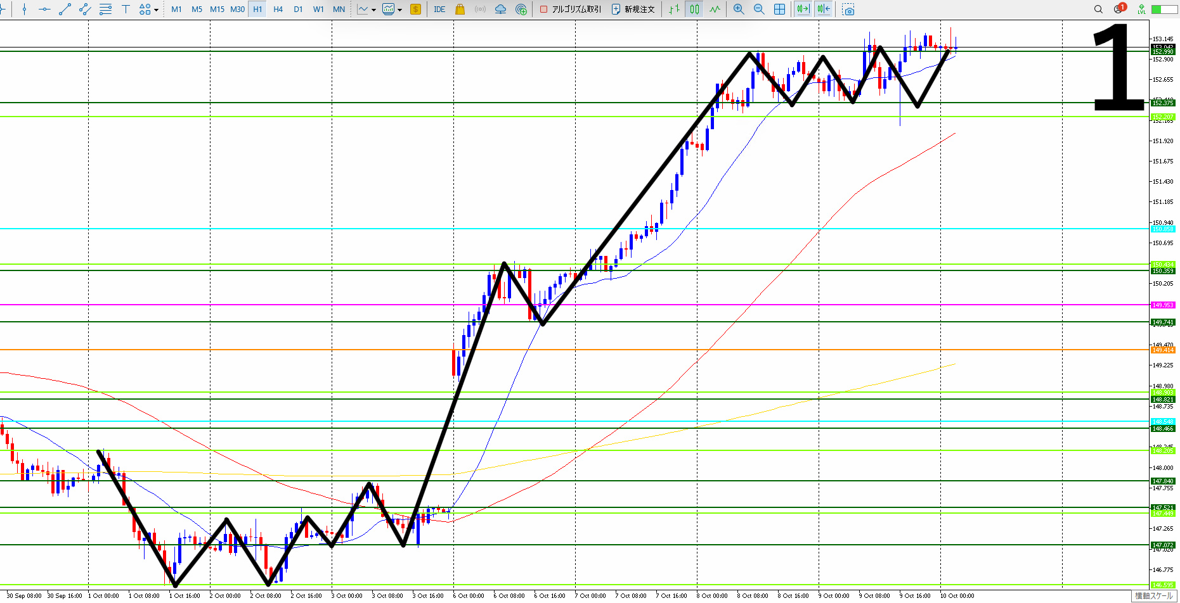
Task: Click the 148.466 price level label
Action: (x=1163, y=428)
